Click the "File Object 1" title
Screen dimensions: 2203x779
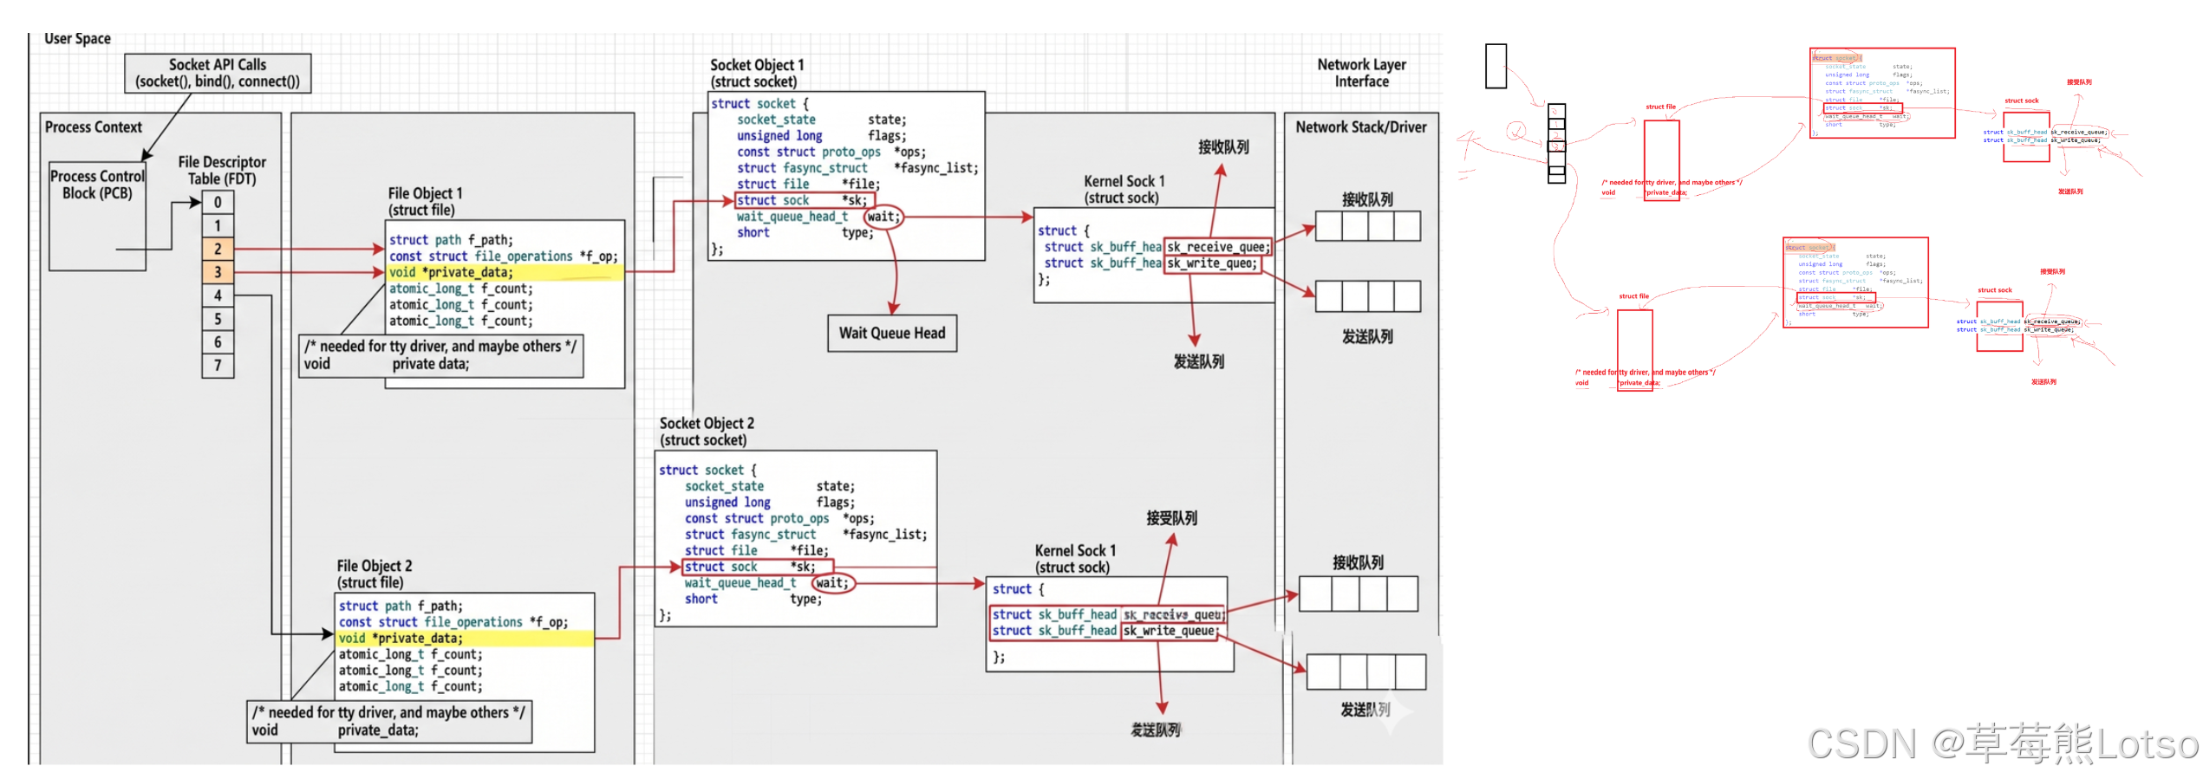click(x=425, y=202)
